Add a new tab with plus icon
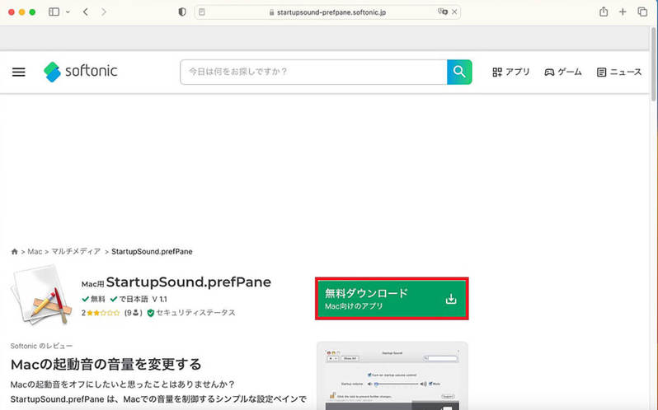658x410 pixels. click(x=623, y=12)
